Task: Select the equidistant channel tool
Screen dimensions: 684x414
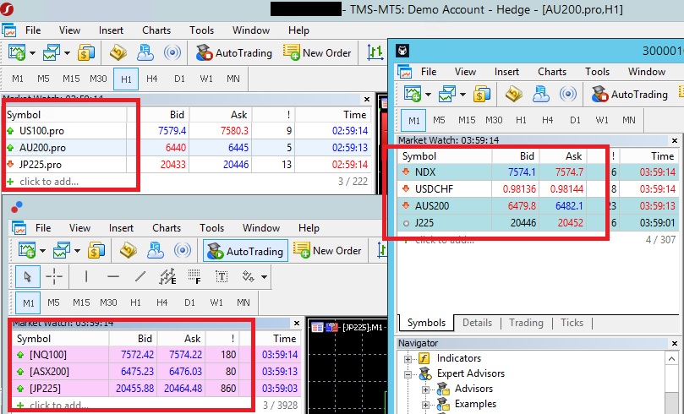Action: click(x=167, y=276)
